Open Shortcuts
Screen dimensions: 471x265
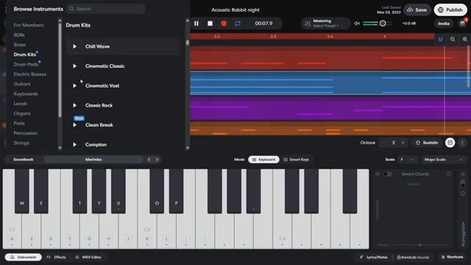[x=452, y=257]
